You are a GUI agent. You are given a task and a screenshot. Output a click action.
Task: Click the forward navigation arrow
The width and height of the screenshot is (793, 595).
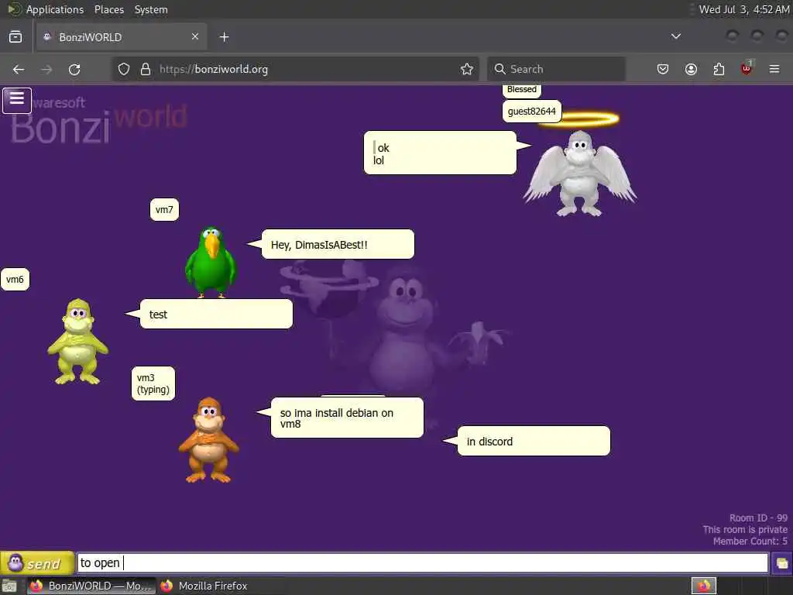coord(46,69)
